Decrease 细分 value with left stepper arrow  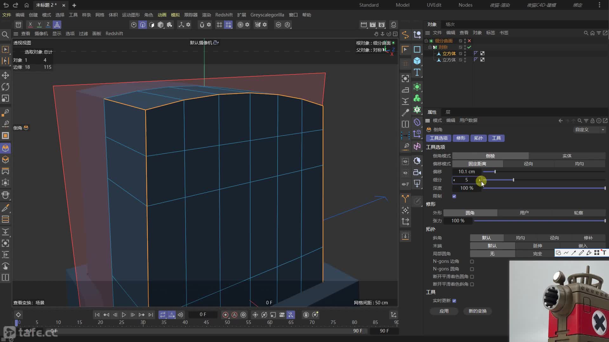click(454, 180)
